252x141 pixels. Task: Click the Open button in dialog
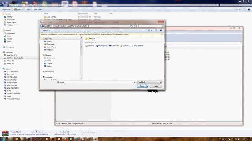pyautogui.click(x=142, y=86)
